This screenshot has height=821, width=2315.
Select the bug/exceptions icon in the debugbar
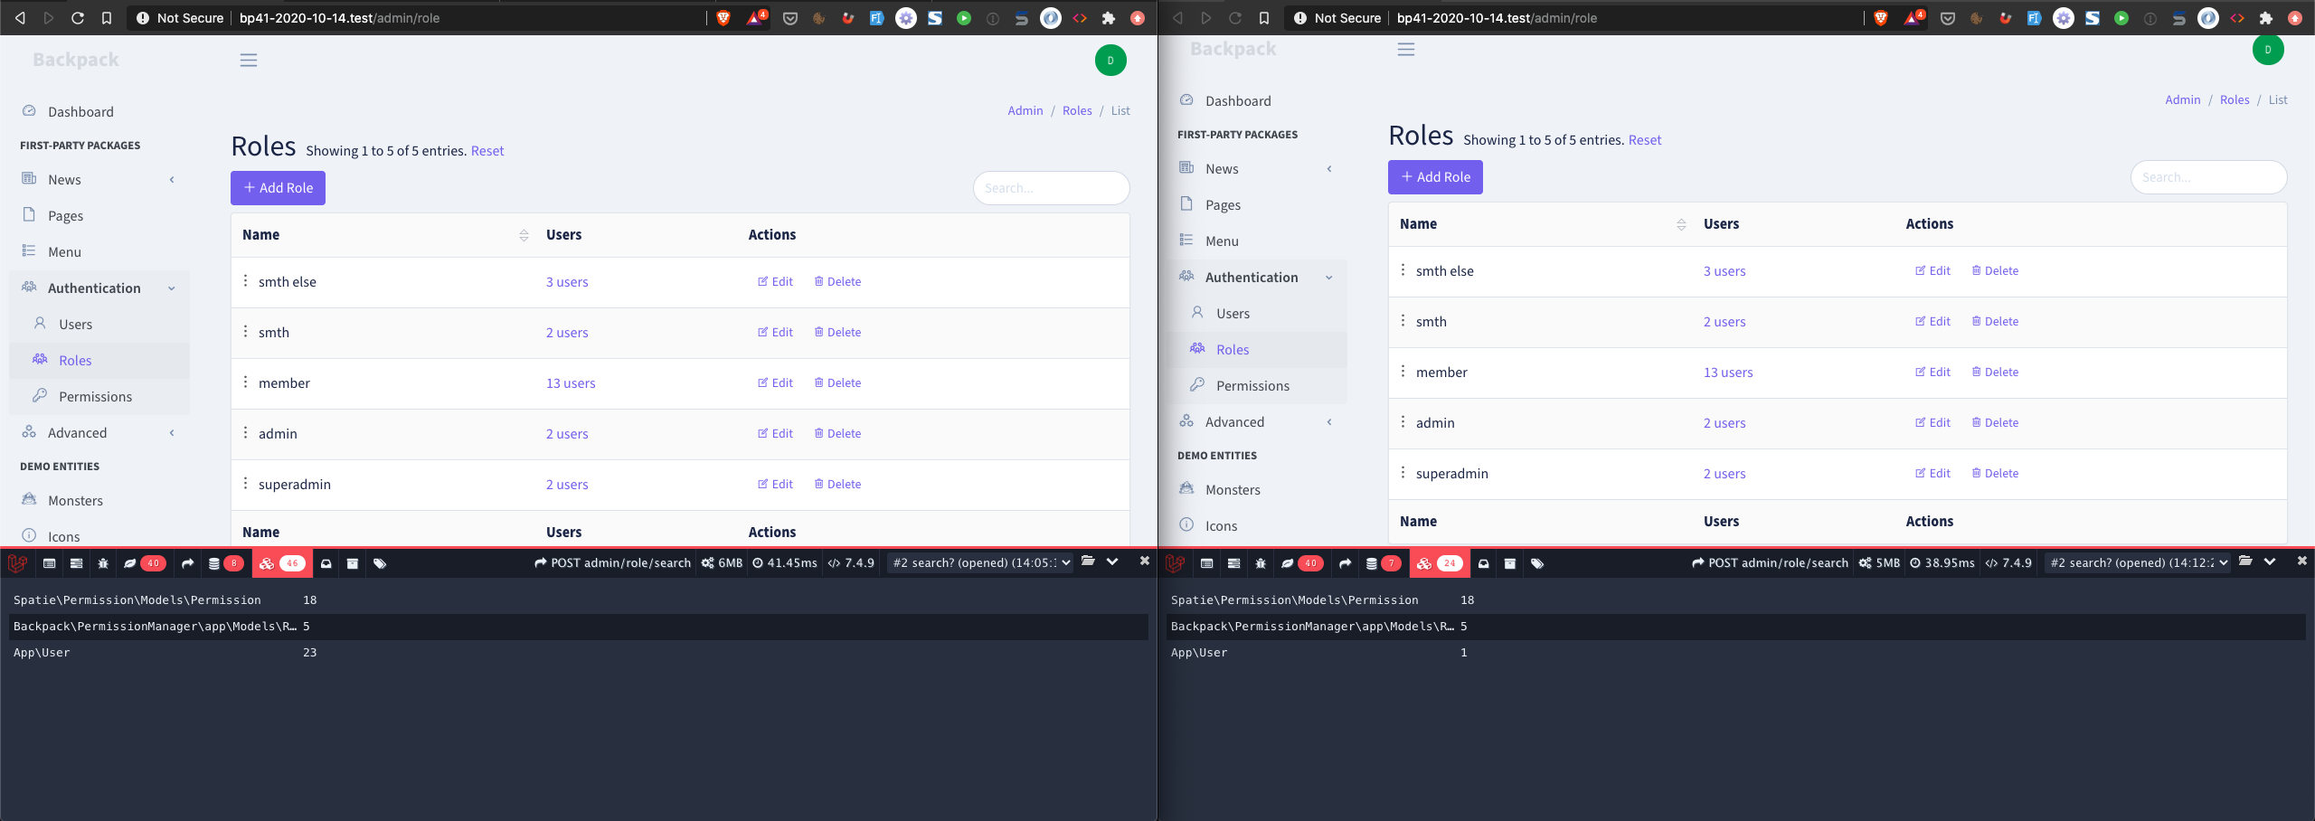pos(103,562)
